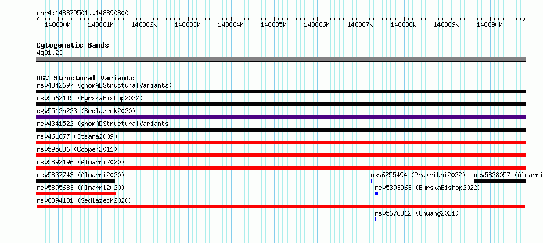
Task: Click the left arrowhead of the ruler
Action: [x=38, y=19]
